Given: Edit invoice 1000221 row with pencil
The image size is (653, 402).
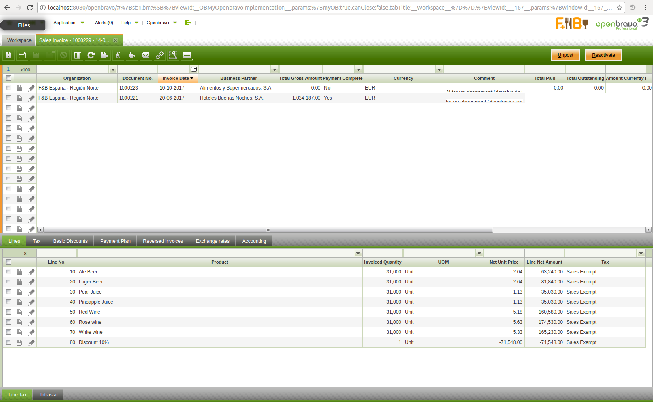Looking at the screenshot, I should click(x=32, y=98).
